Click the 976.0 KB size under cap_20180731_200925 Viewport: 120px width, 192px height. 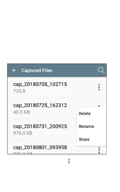click(x=23, y=133)
